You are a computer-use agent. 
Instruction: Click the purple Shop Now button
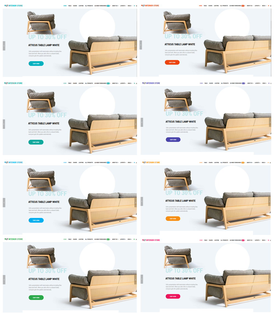point(173,139)
